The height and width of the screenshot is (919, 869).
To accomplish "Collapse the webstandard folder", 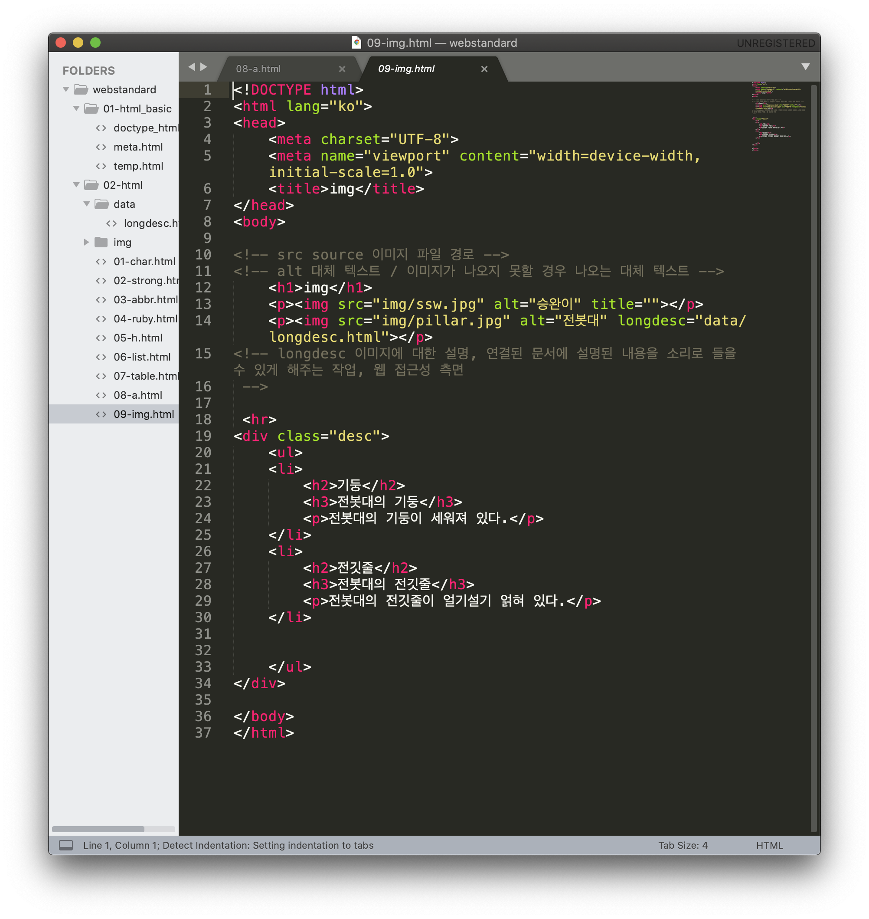I will pos(66,89).
